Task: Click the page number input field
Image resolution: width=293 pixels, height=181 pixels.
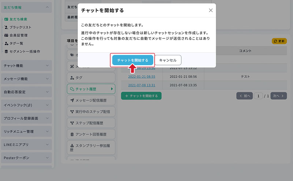Action: [259, 96]
